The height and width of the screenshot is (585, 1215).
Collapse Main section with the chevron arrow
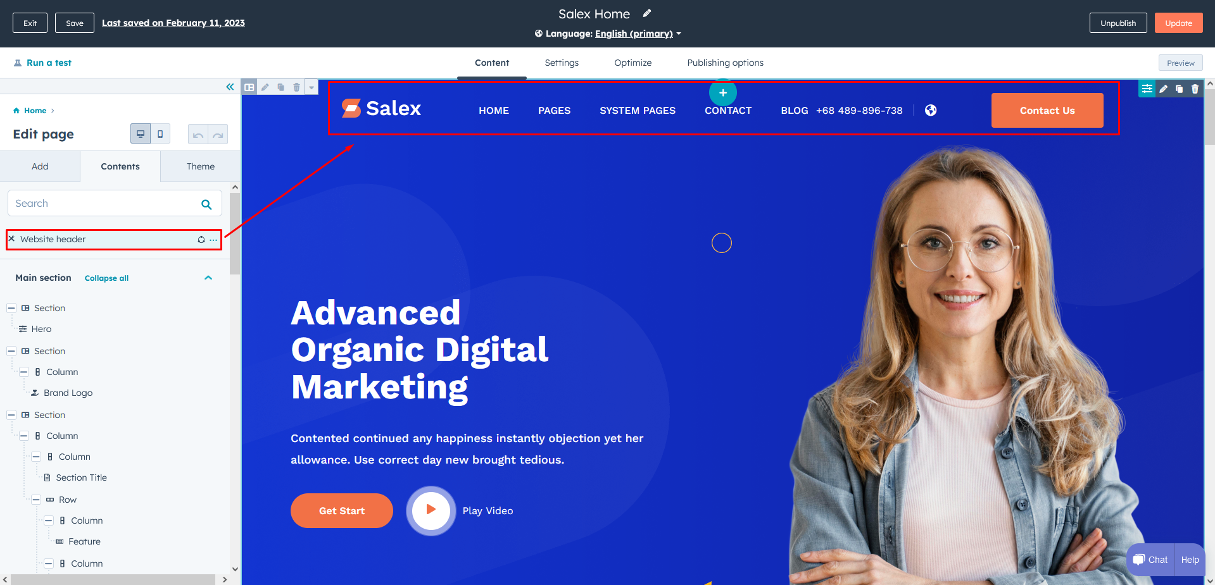coord(208,278)
